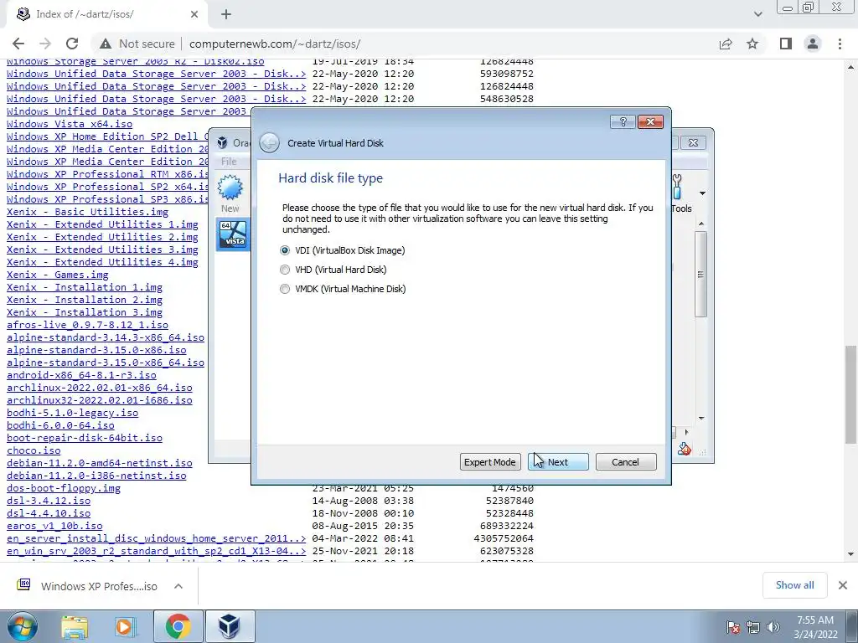Open Chrome three-dot menu
This screenshot has width=858, height=643.
(x=840, y=44)
